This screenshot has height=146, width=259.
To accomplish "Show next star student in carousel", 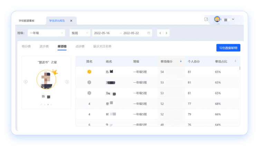I will pyautogui.click(x=67, y=82).
